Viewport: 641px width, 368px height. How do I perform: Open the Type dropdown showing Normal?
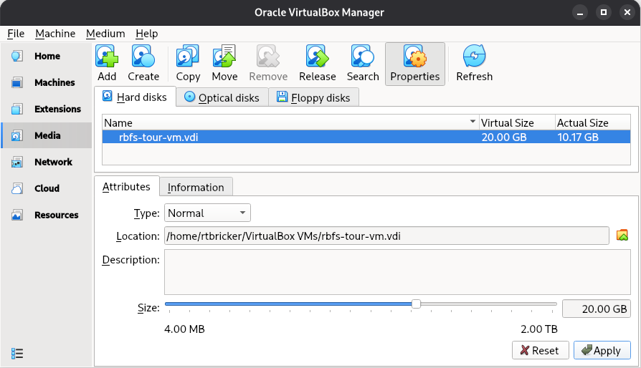[207, 213]
